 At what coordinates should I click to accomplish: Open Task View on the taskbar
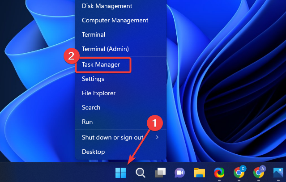tap(160, 173)
